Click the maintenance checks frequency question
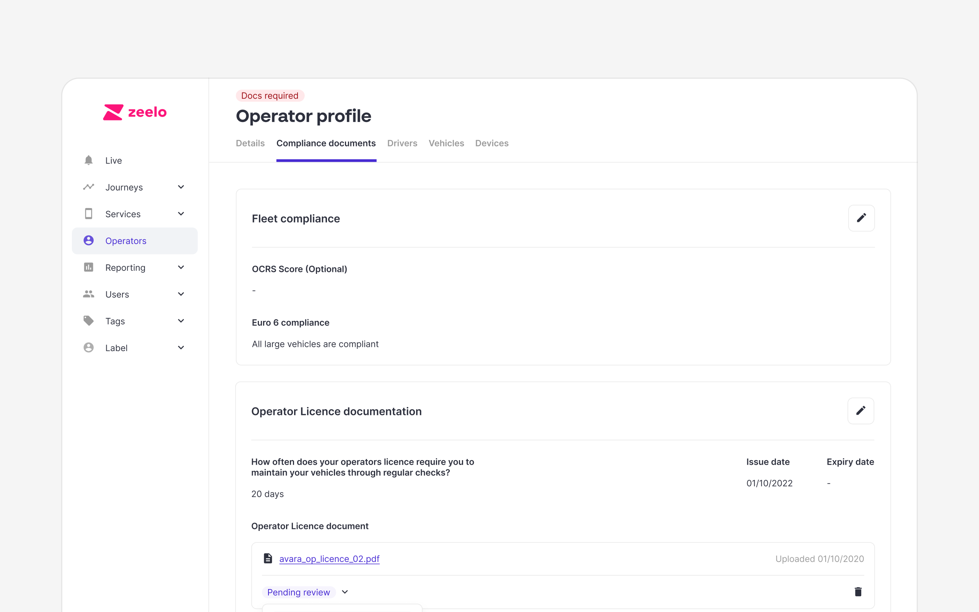 point(363,467)
